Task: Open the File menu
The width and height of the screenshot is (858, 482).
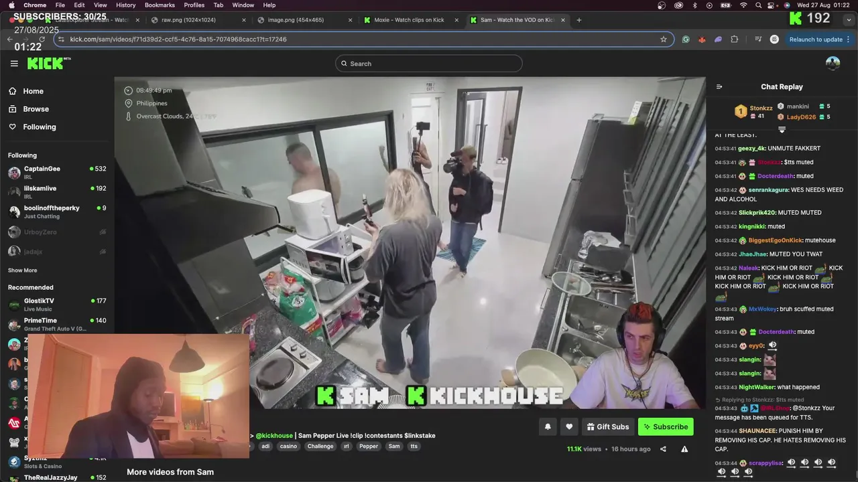Action: tap(60, 5)
